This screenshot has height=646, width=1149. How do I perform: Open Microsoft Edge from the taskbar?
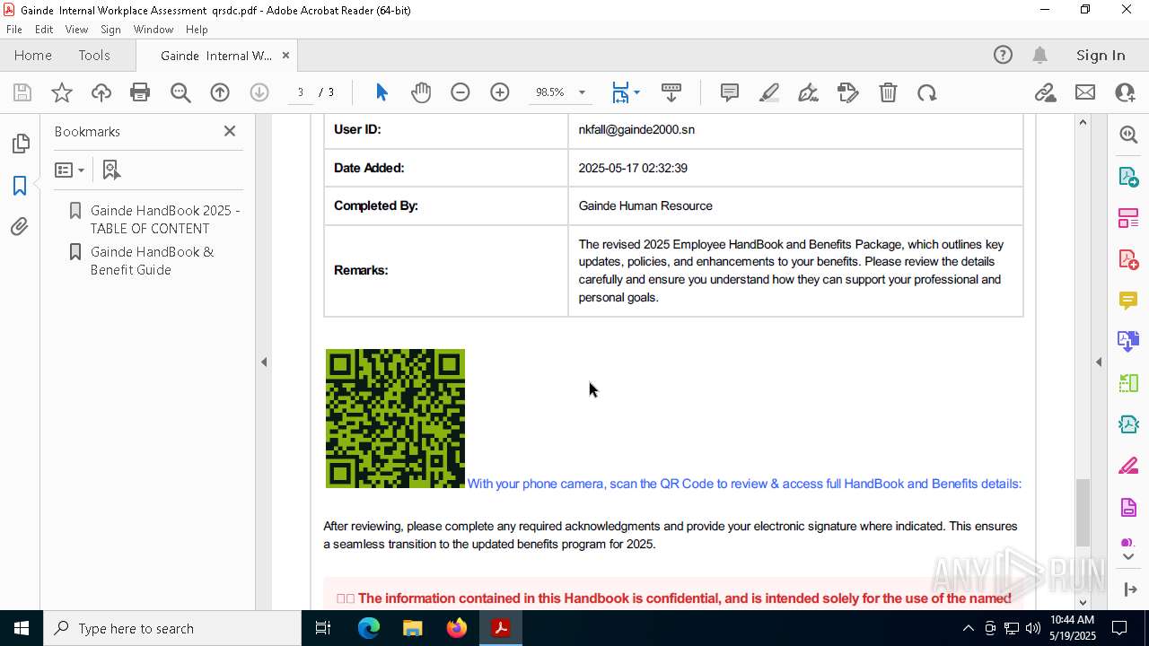[x=369, y=628]
